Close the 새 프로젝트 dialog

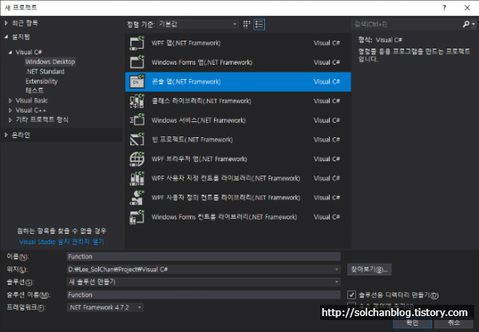click(x=467, y=8)
